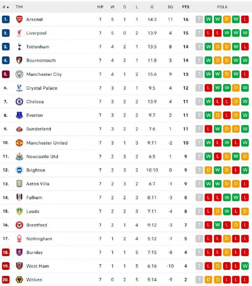
Task: Click the Arsenal club crest icon
Action: tap(19, 19)
